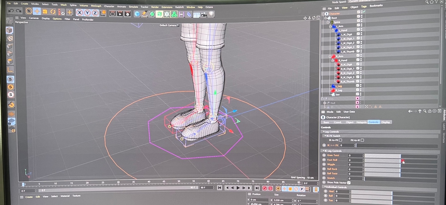This screenshot has height=205, width=446.
Task: Activate the Rotate tool
Action: pyautogui.click(x=53, y=12)
